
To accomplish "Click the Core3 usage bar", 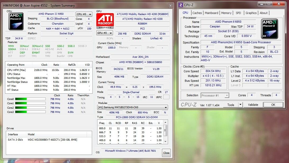I will [30, 112].
